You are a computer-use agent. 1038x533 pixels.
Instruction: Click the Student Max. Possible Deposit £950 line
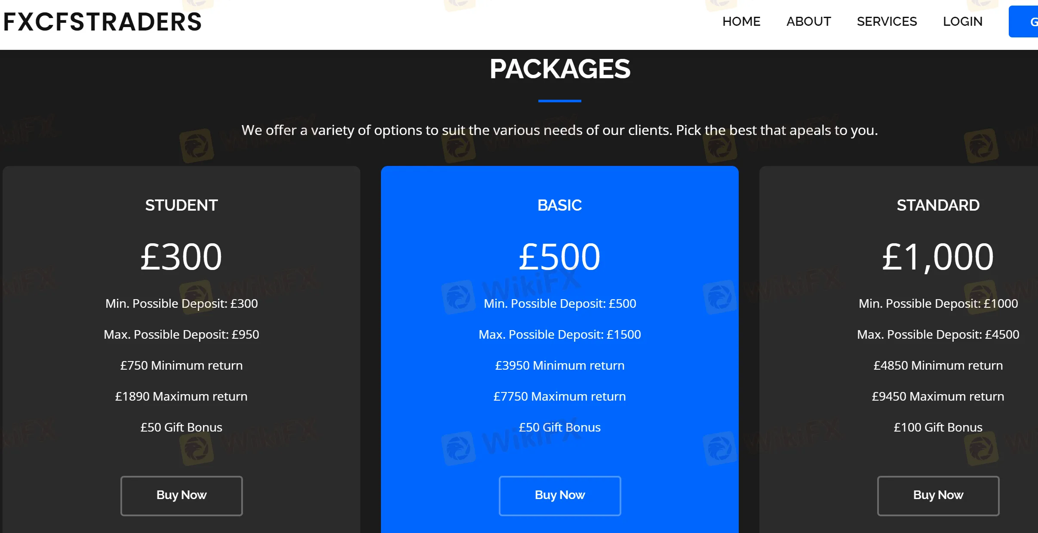pyautogui.click(x=181, y=334)
